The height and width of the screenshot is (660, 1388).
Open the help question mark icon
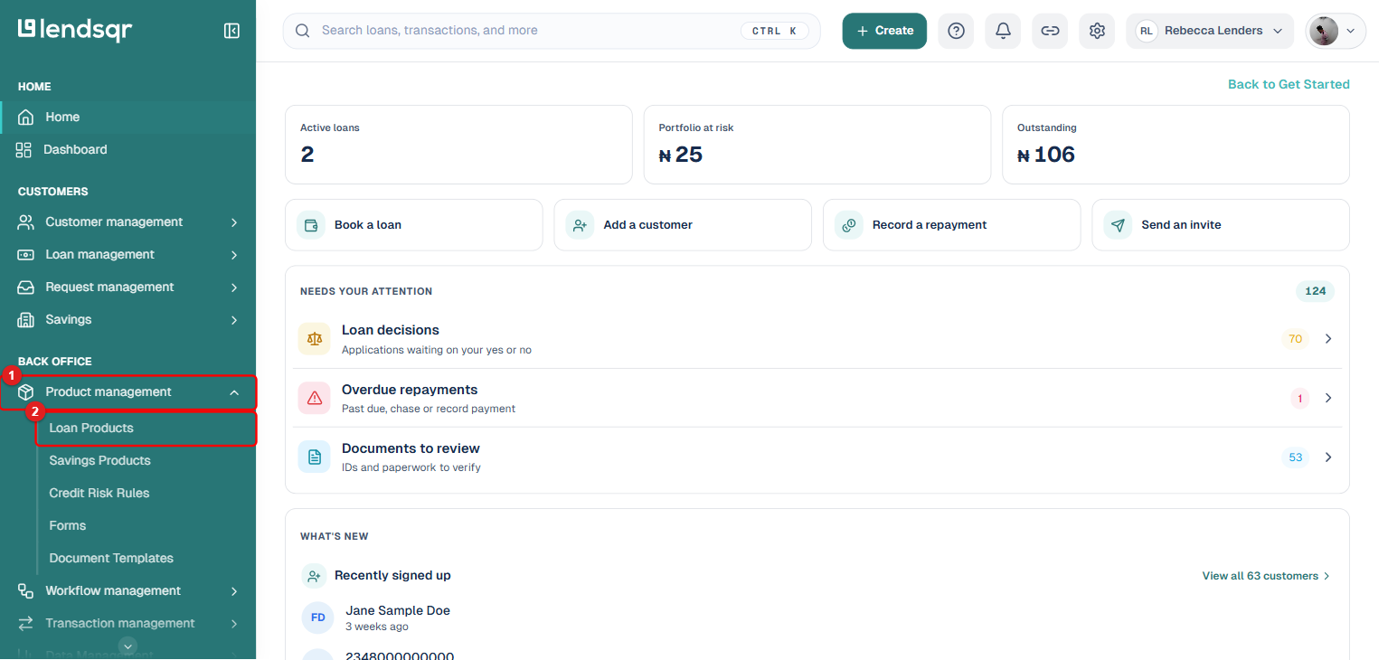956,31
